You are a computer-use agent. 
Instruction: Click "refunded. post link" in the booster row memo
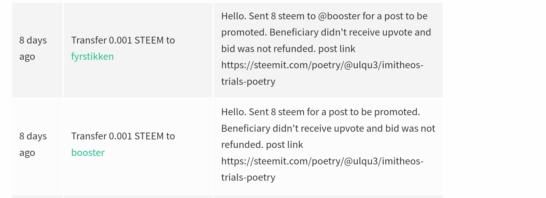point(262,145)
